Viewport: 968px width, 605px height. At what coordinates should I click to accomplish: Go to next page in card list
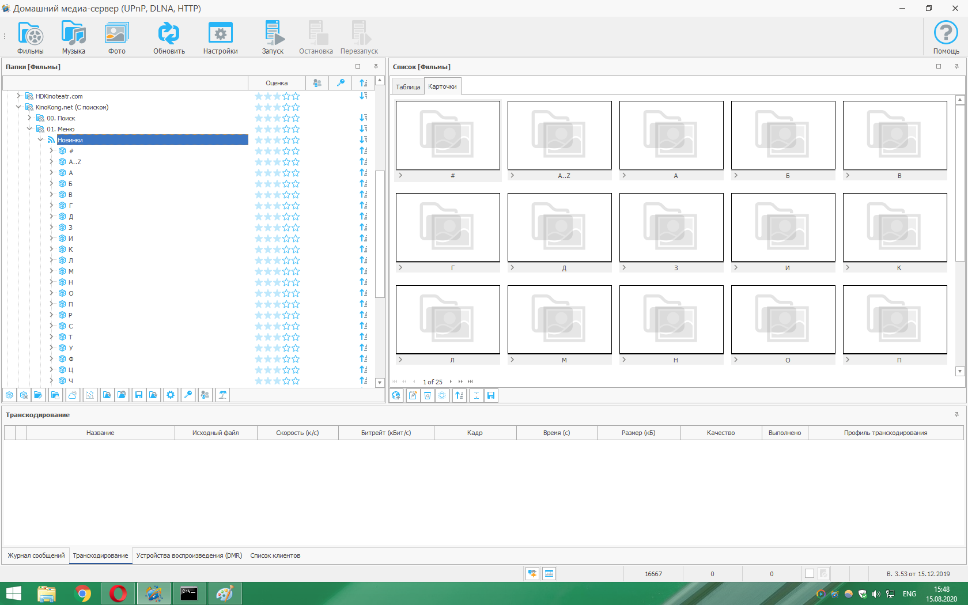(x=451, y=381)
